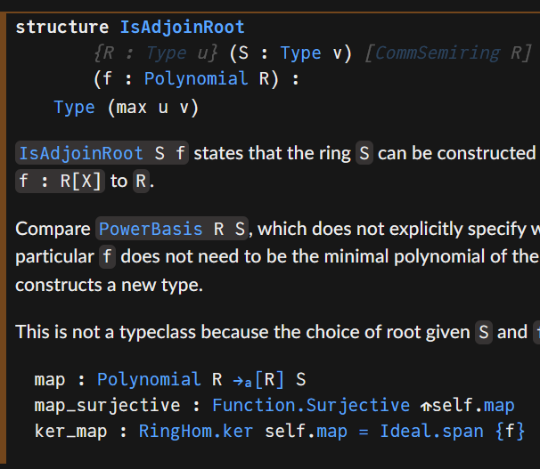
Task: Click Type in the Type (max u v) line
Action: [x=74, y=107]
